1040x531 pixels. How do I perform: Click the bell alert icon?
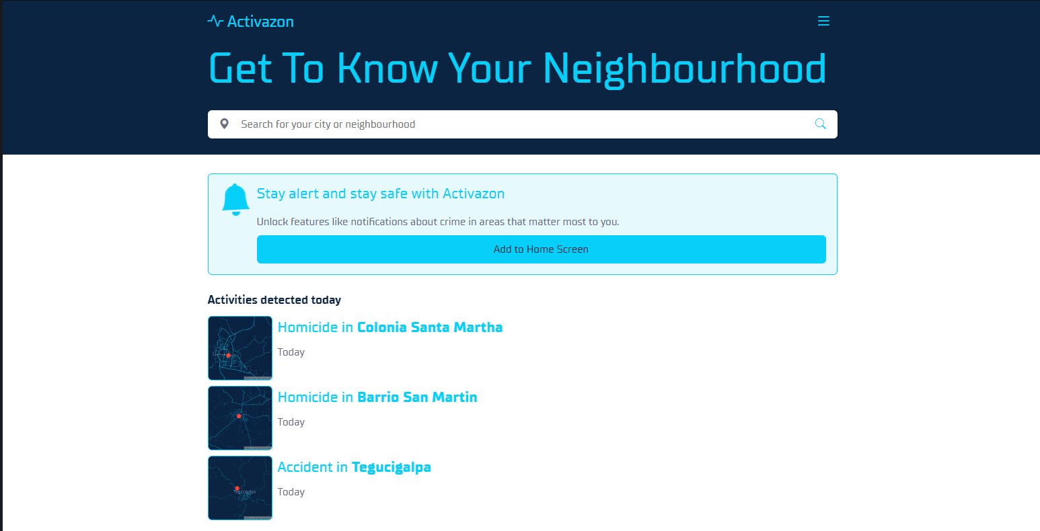click(235, 200)
